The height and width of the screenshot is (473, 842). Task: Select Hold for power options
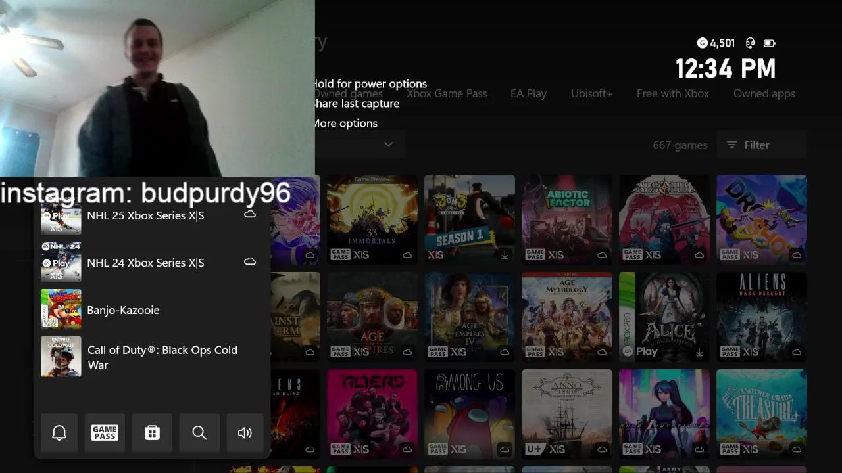370,83
